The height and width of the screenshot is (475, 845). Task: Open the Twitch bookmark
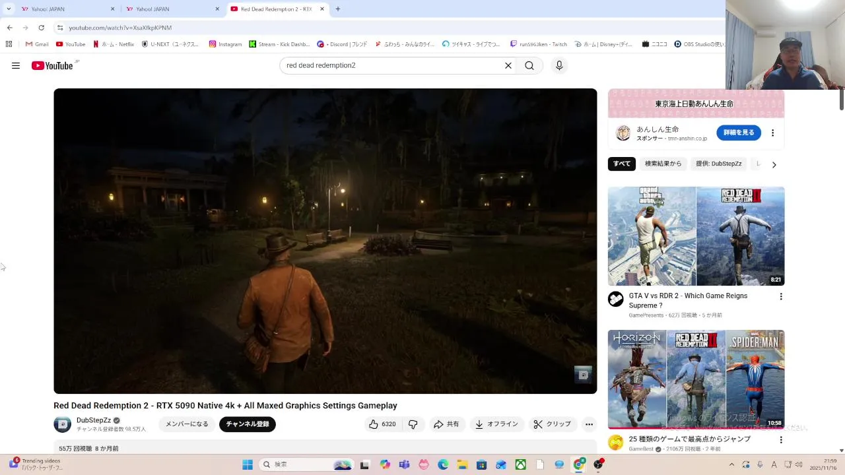pyautogui.click(x=538, y=44)
